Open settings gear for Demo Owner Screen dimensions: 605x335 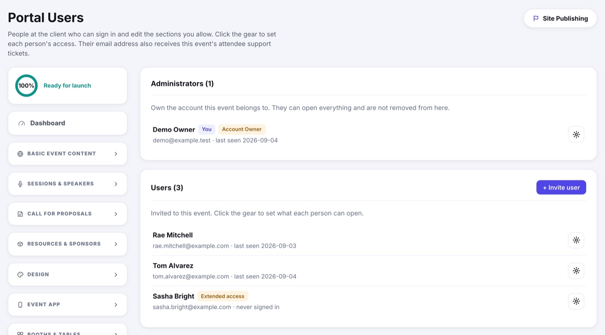tap(576, 134)
